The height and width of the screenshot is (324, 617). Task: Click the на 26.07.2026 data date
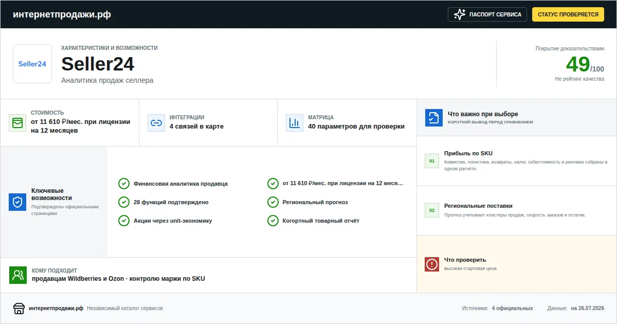[x=588, y=309]
